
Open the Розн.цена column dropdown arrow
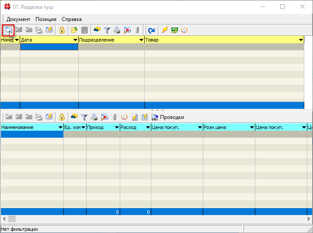[252, 128]
